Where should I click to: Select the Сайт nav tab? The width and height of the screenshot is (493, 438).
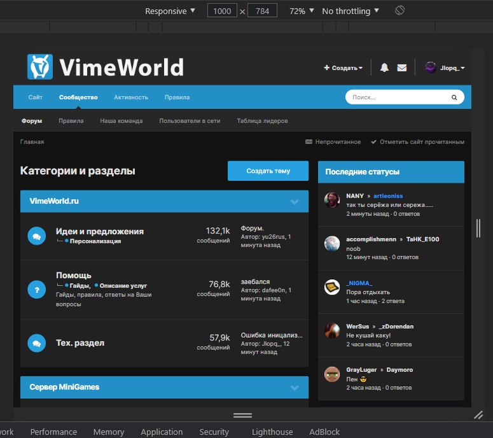tap(35, 97)
